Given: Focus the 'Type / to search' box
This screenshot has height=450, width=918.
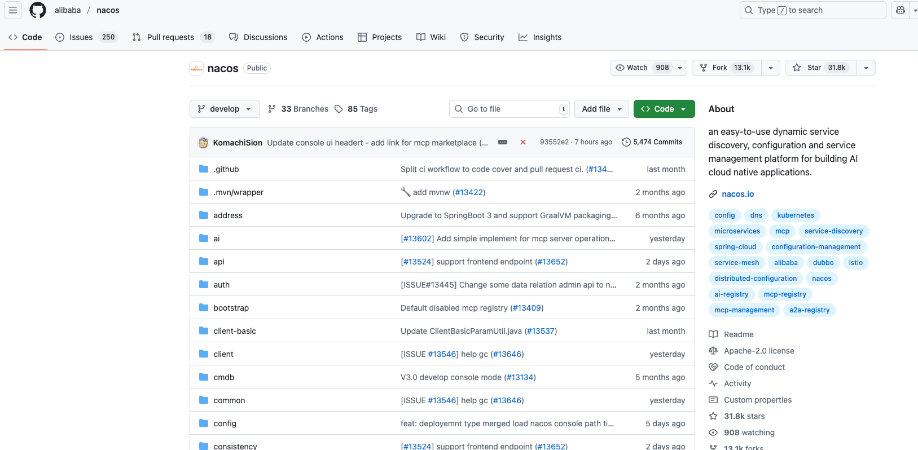Looking at the screenshot, I should [812, 10].
